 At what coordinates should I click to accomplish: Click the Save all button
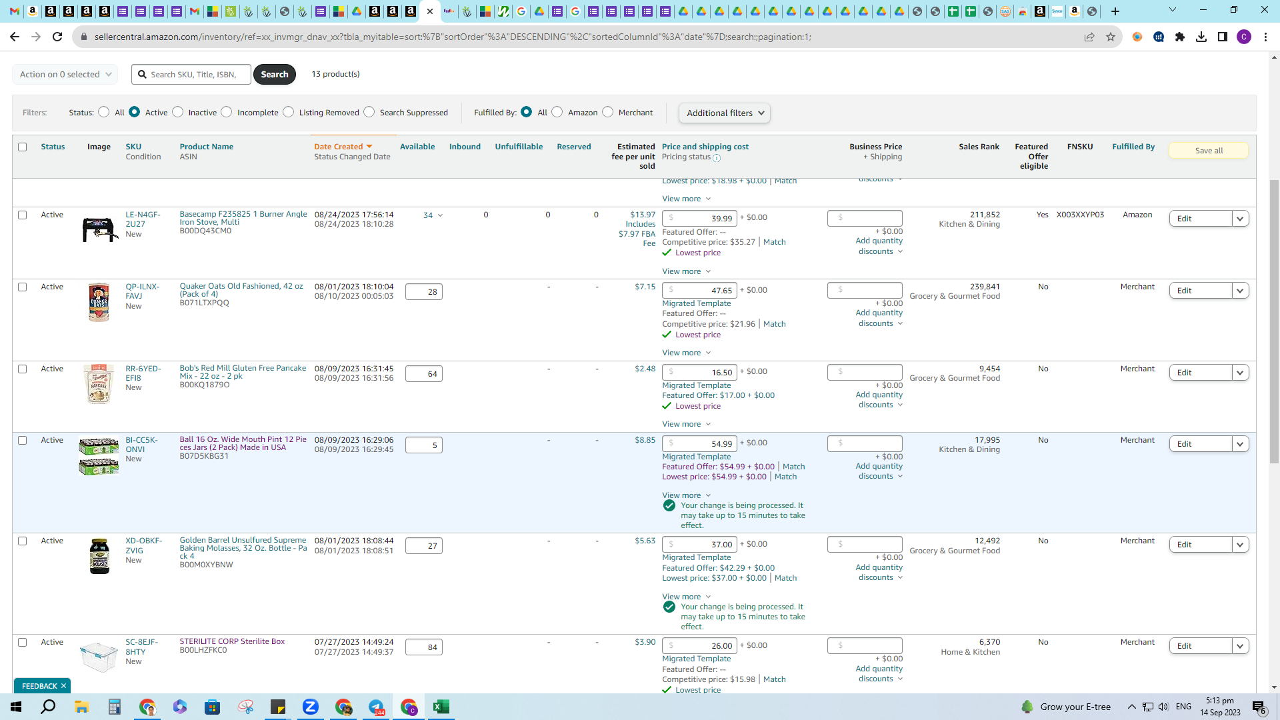(x=1209, y=151)
